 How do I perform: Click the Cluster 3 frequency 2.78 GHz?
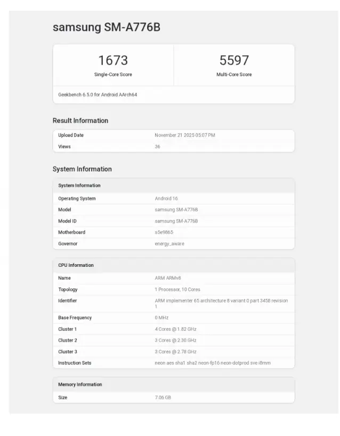tap(175, 352)
